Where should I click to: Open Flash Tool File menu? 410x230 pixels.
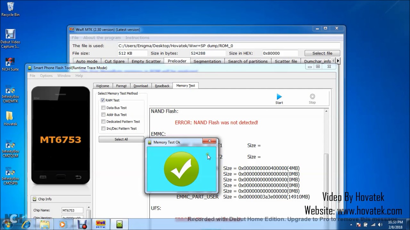[33, 76]
